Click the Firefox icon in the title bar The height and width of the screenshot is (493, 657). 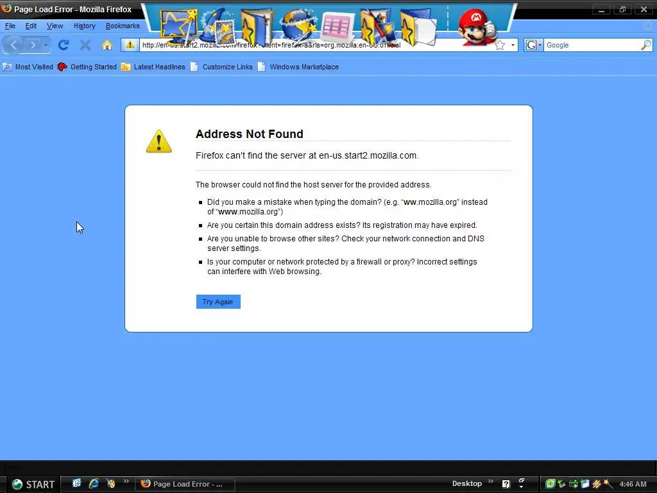point(6,8)
